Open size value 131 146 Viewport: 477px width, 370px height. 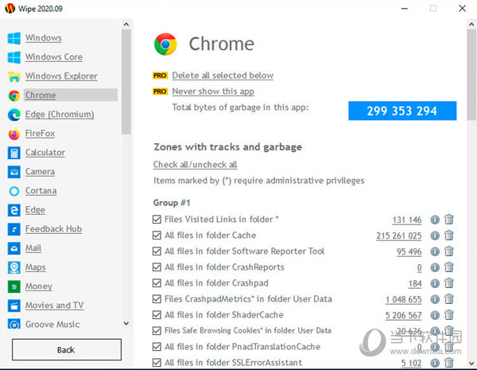tap(407, 220)
